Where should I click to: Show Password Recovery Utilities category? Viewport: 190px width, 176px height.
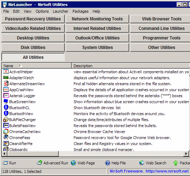[33, 19]
